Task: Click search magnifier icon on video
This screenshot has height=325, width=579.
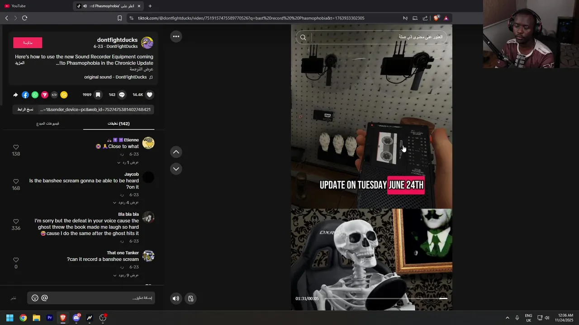Action: click(303, 37)
